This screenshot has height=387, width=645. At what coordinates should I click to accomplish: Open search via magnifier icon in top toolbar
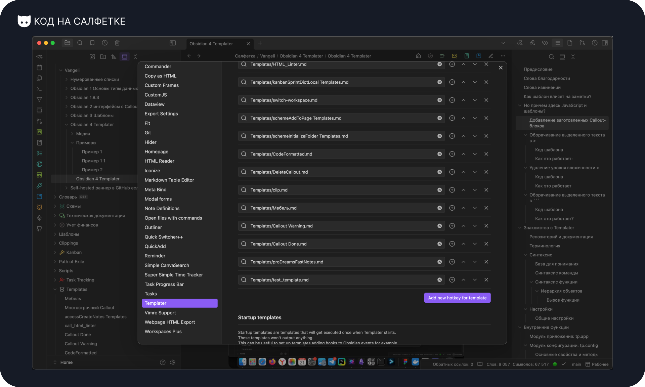80,43
